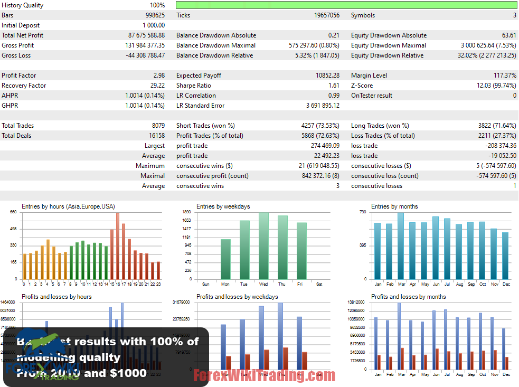Select the Sharpe Ratio row label
The image size is (519, 387).
coord(194,86)
